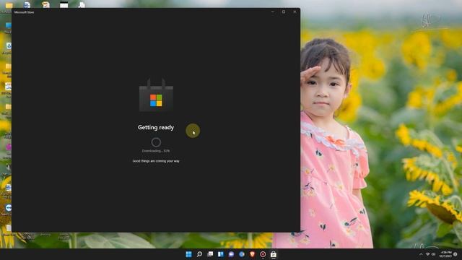Open the Chat taskbar icon
Screen dimensions: 462x260
pos(231,254)
